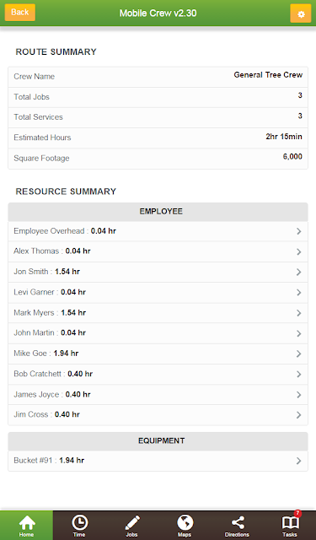
Task: Click the red Tasks notification badge
Action: (x=297, y=514)
